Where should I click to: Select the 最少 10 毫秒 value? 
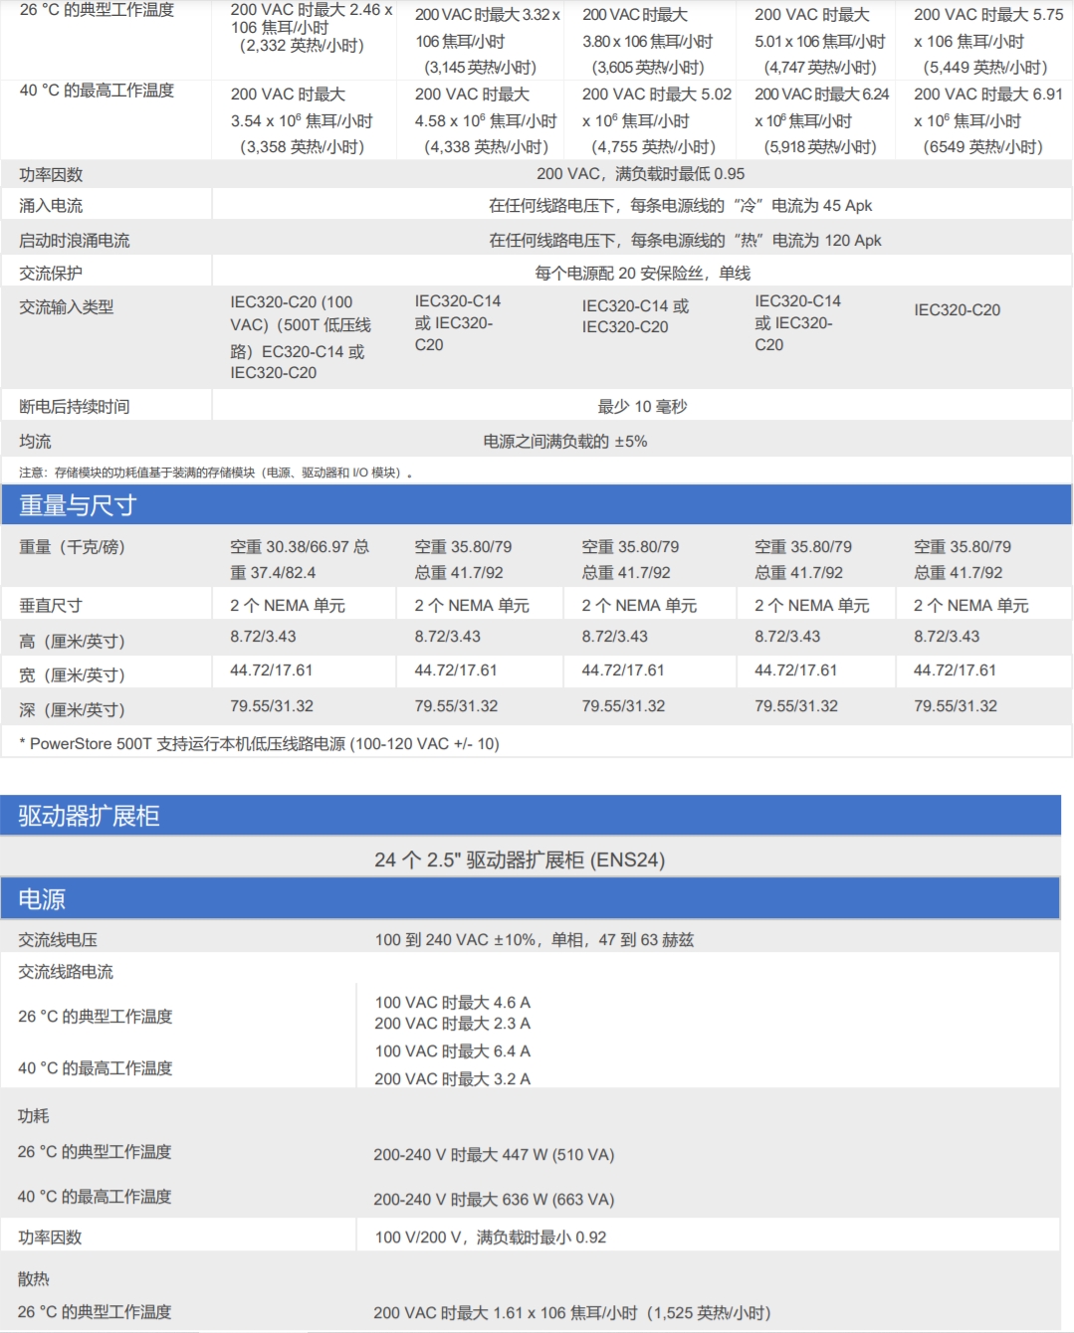pos(642,407)
